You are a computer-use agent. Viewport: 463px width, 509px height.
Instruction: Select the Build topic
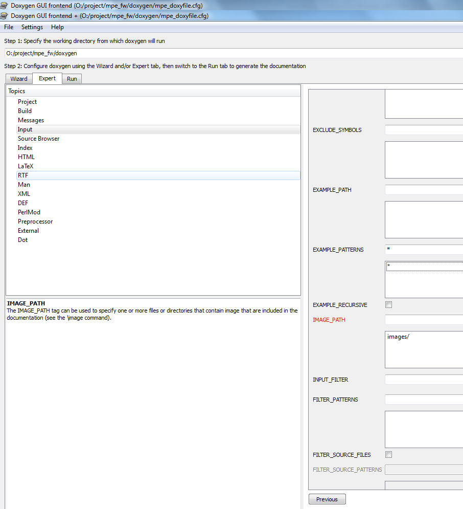point(25,111)
